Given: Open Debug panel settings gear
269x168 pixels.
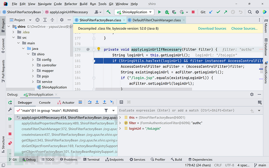Looking at the screenshot, I should (252, 94).
